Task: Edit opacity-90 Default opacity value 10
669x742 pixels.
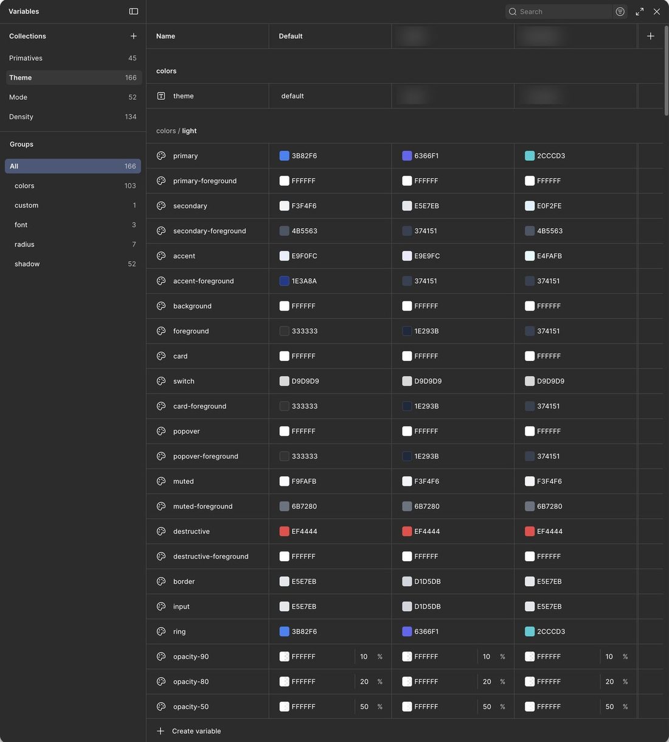Action: tap(364, 657)
